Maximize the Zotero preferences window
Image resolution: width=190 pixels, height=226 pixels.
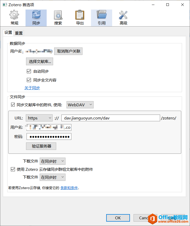pyautogui.click(x=168, y=5)
